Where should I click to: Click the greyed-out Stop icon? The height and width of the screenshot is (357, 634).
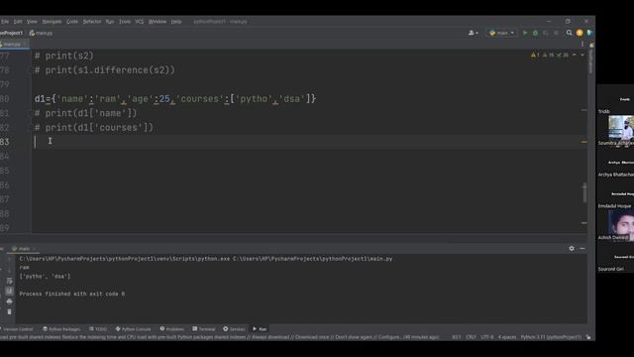click(557, 33)
